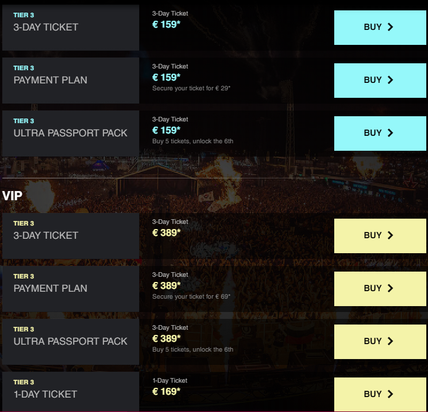428x412 pixels.
Task: Click chevron arrow on VIP €389 3-Day BUY
Action: pyautogui.click(x=391, y=235)
